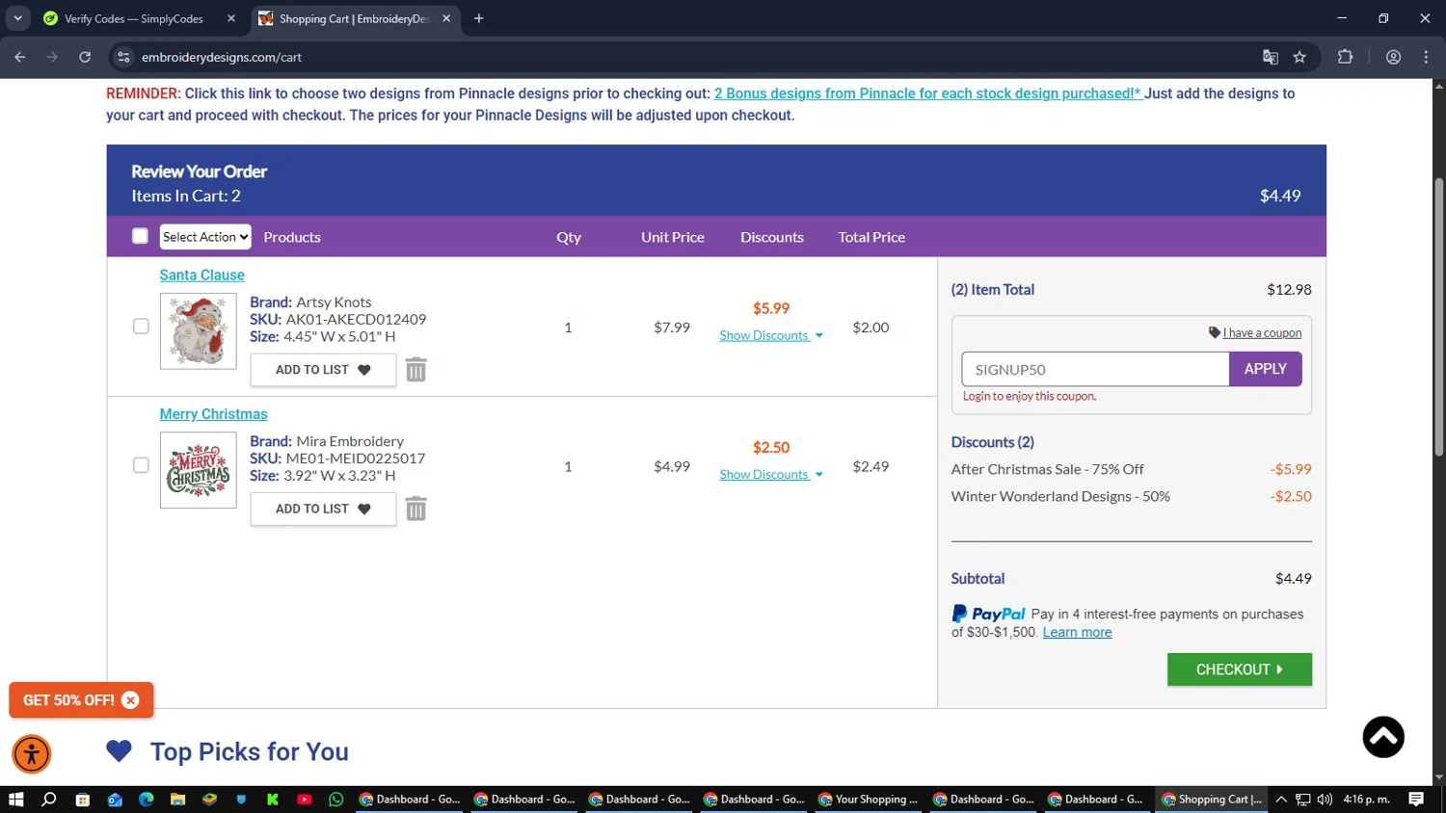Image resolution: width=1446 pixels, height=813 pixels.
Task: Open the Chrome profile icon
Action: 1393,57
